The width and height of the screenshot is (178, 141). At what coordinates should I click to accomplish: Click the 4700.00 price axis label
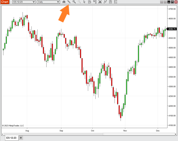tap(172, 9)
